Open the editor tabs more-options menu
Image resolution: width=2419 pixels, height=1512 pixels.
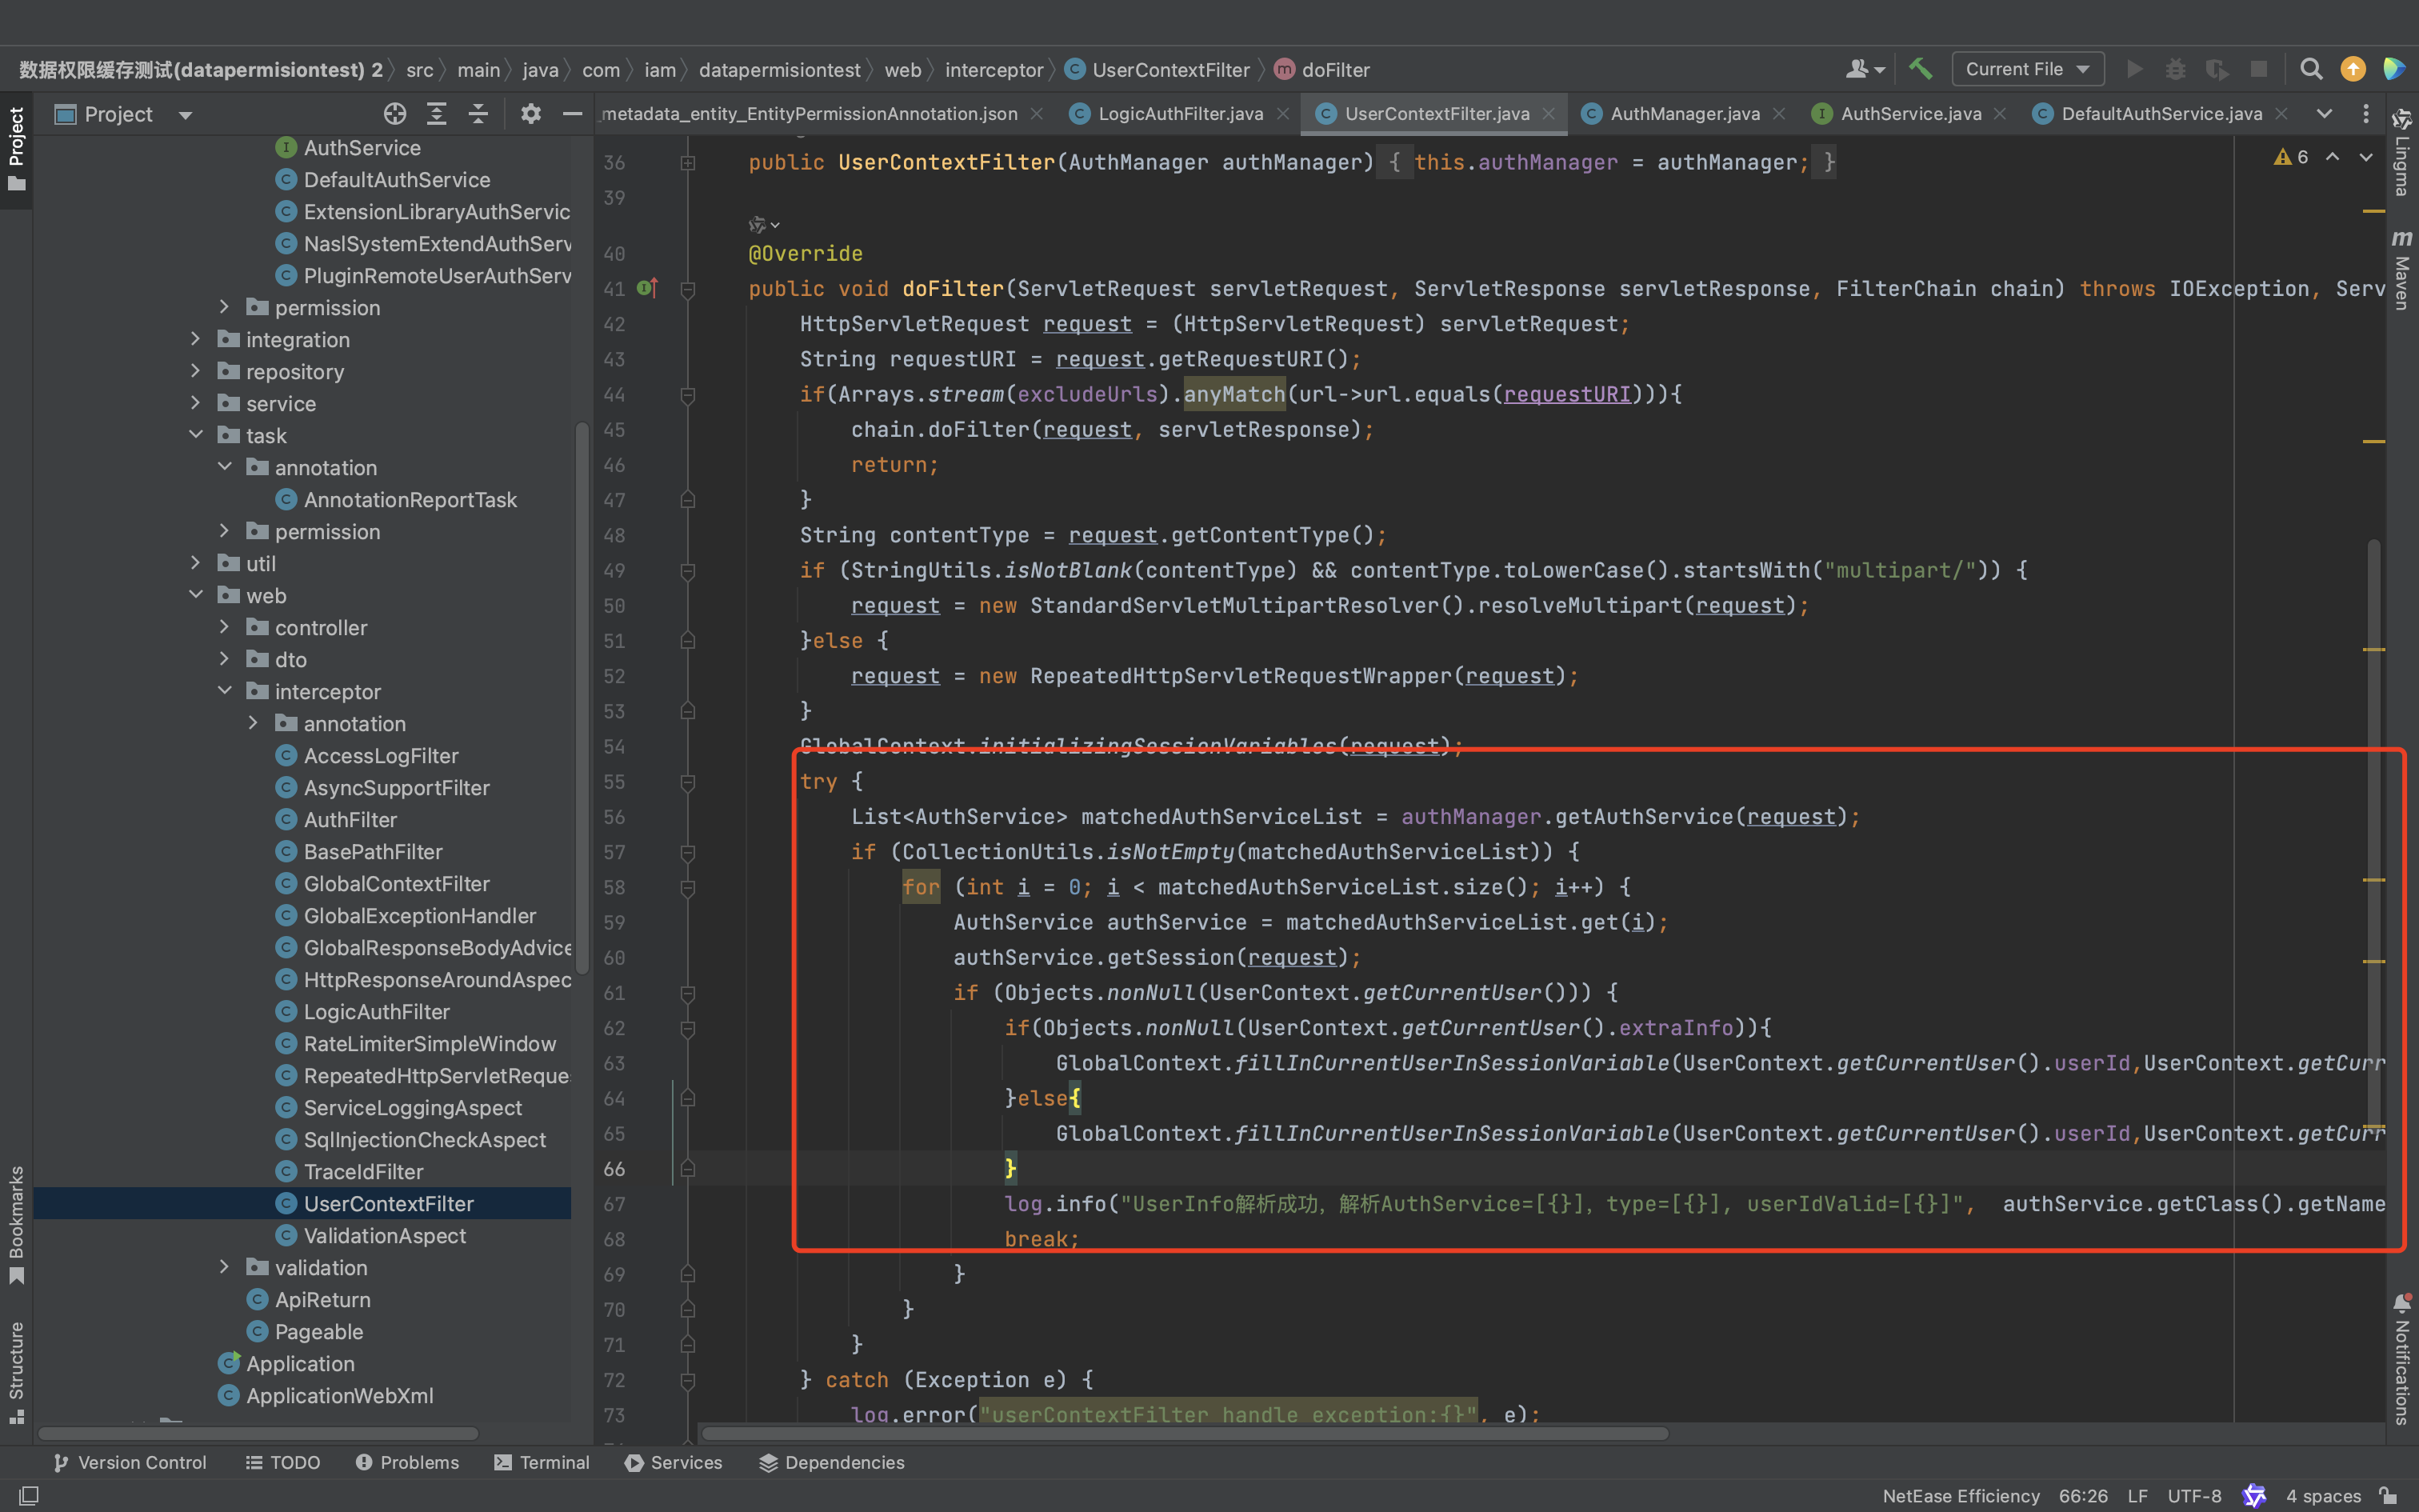point(2365,114)
